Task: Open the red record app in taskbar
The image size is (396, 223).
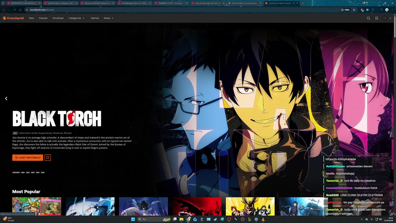Action: pyautogui.click(x=243, y=219)
